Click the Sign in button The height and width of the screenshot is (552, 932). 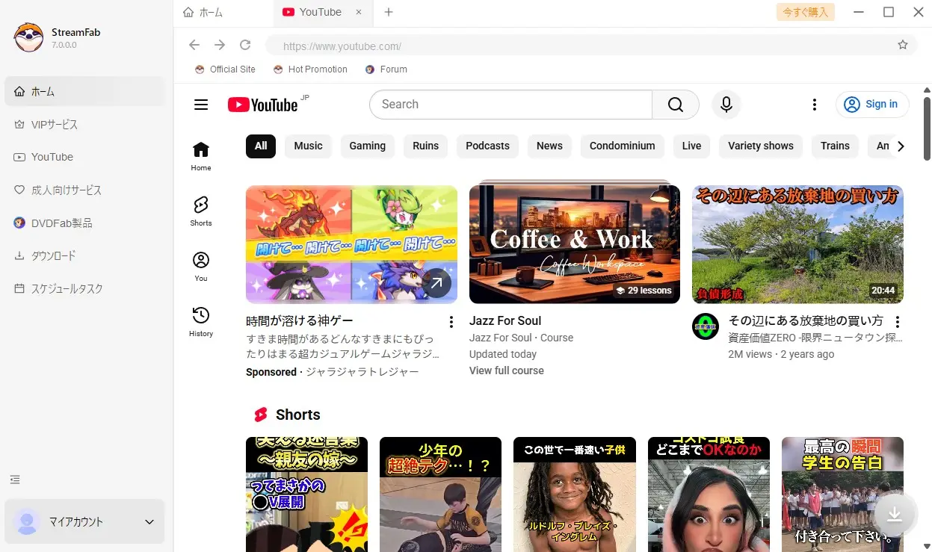pyautogui.click(x=871, y=105)
